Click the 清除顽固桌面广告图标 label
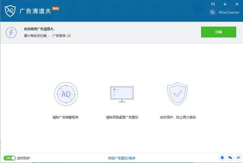This screenshot has width=243, height=163. pyautogui.click(x=122, y=117)
